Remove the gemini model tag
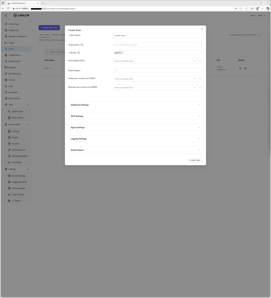The height and width of the screenshot is (298, 271). coord(122,53)
